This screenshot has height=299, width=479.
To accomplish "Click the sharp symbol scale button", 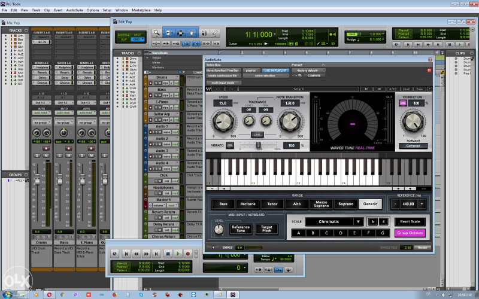I will (x=384, y=222).
